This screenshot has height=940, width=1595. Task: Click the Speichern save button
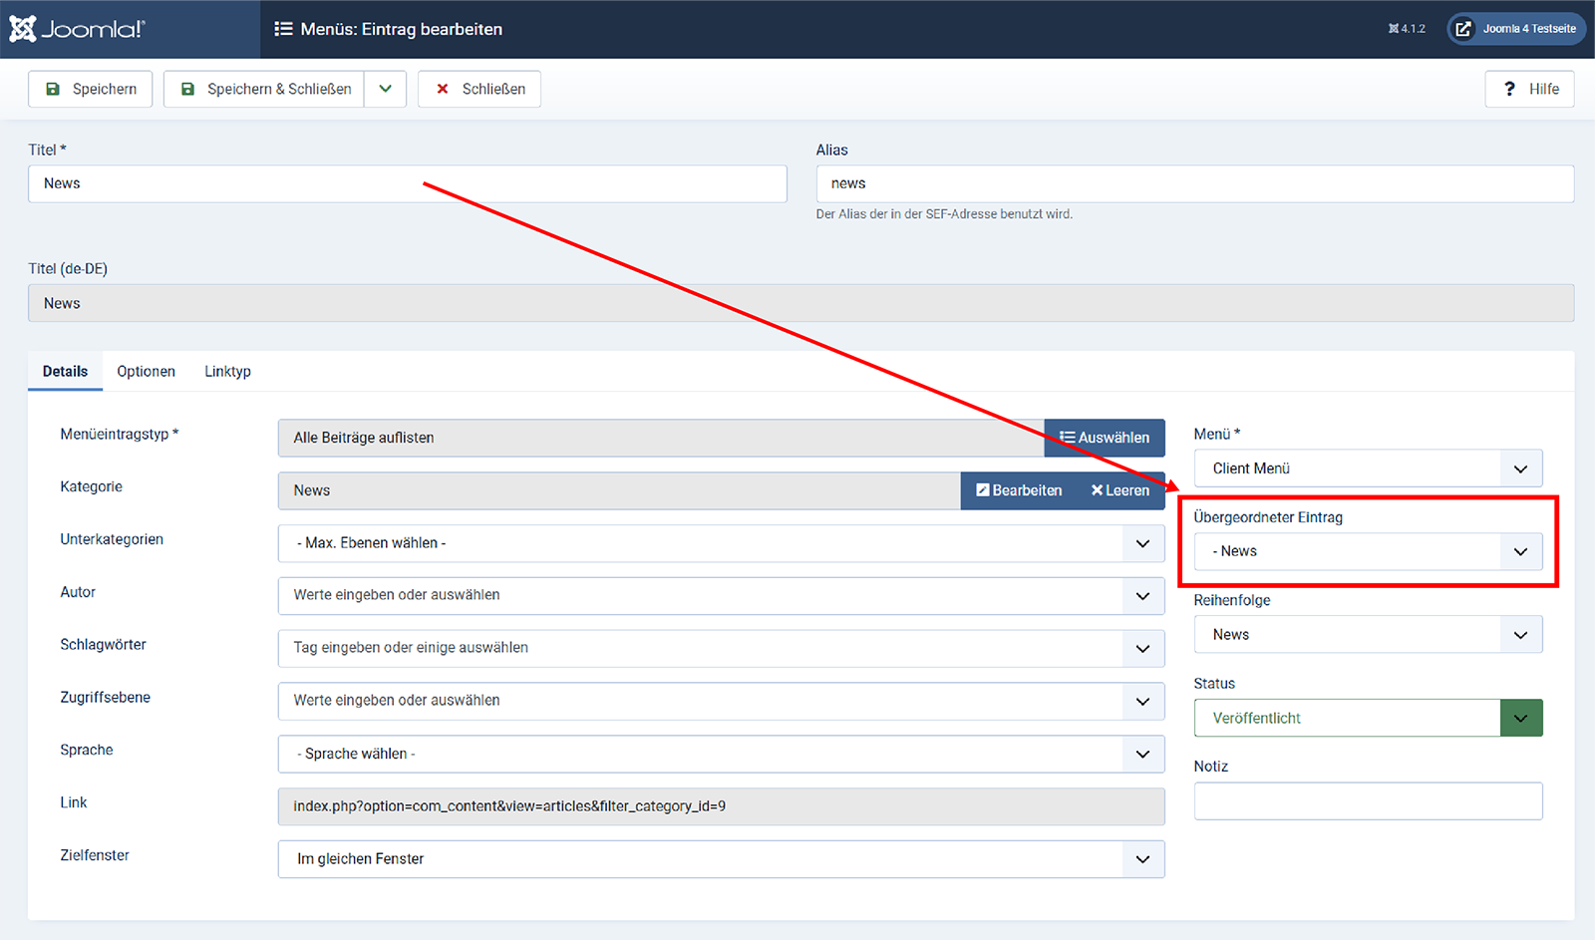[x=91, y=89]
